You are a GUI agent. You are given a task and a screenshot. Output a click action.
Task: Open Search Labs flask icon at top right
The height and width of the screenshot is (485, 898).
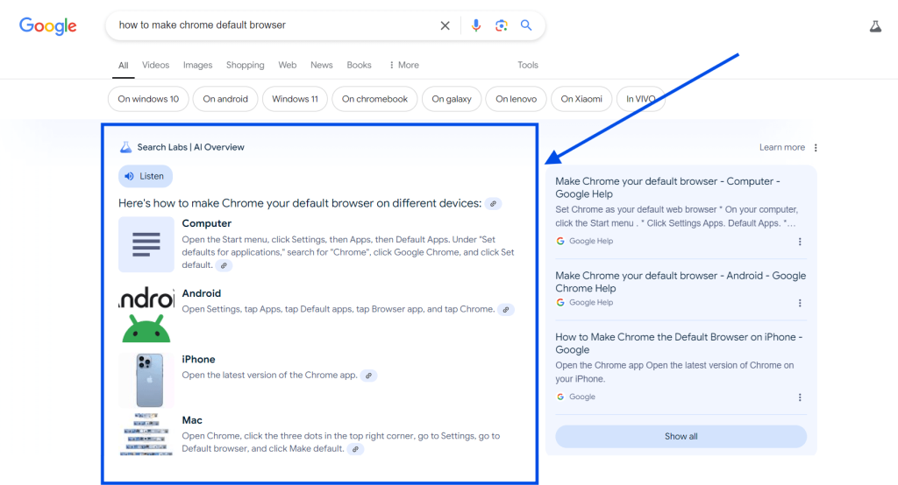point(875,25)
